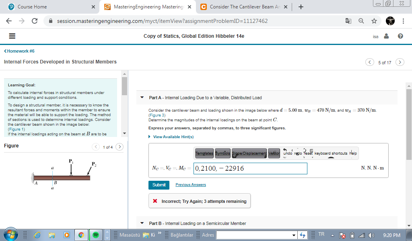Open the Vector palette in the equation toolbar
The image size is (412, 241).
tap(274, 153)
